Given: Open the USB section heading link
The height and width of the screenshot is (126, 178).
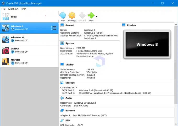Looking at the screenshot, I should (x=68, y=120).
